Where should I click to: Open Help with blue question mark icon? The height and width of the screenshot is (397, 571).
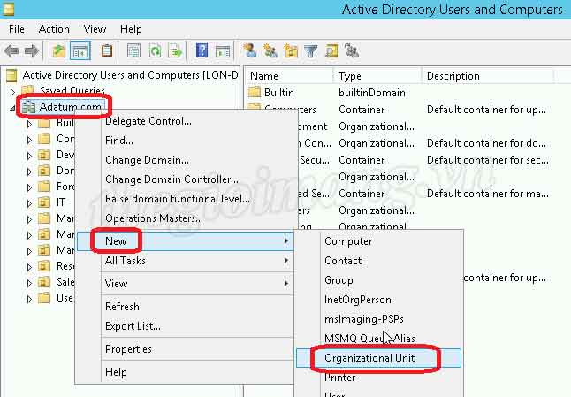click(202, 50)
